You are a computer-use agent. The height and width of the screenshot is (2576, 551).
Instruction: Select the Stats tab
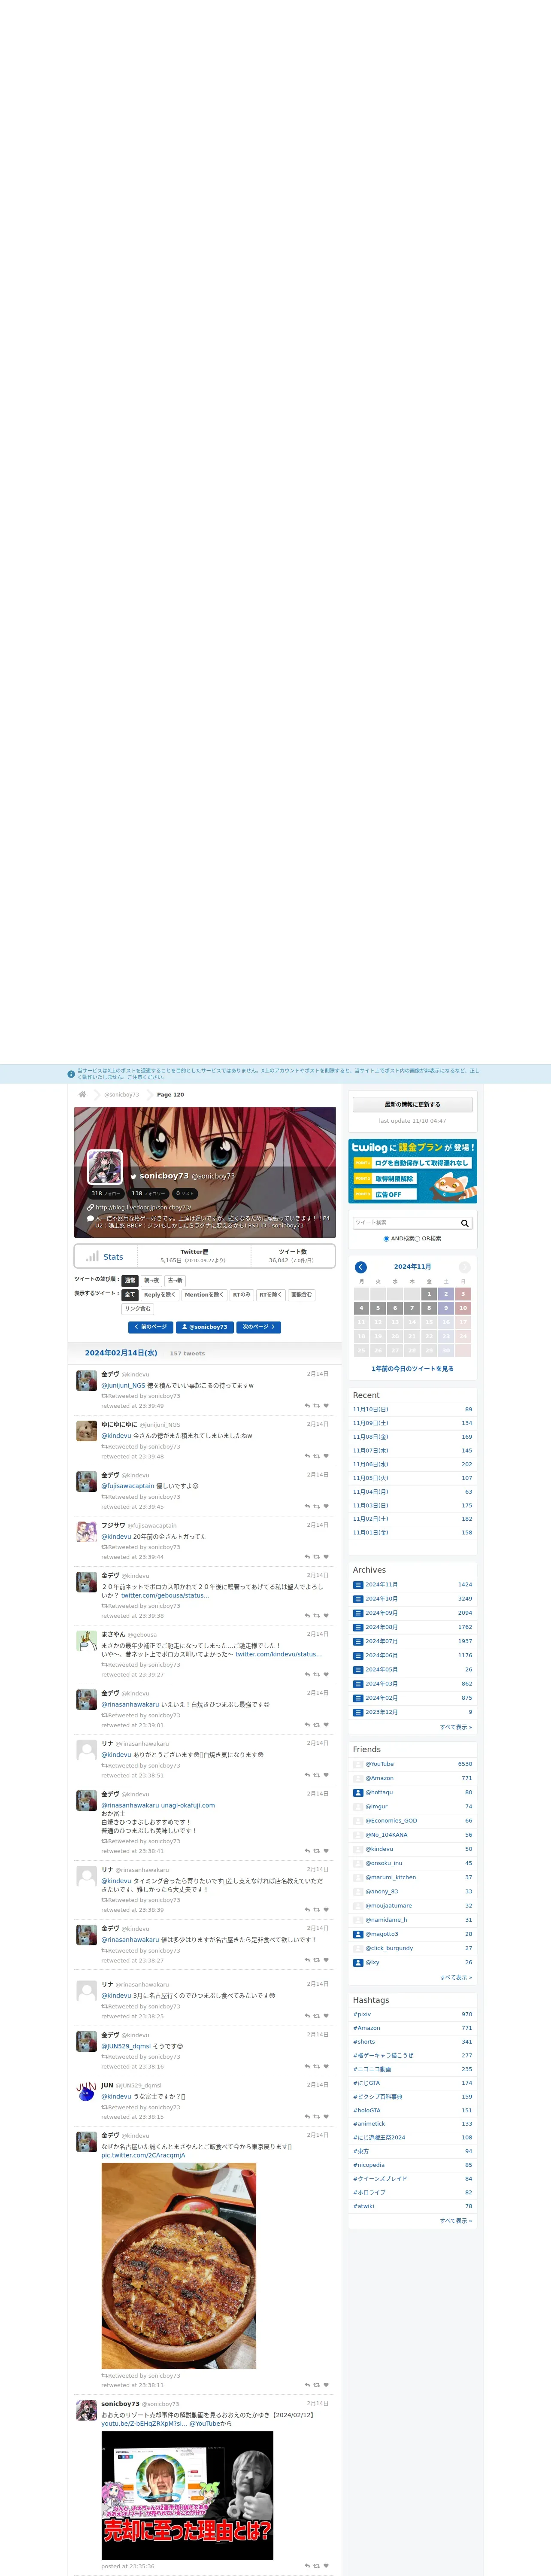[x=105, y=1256]
